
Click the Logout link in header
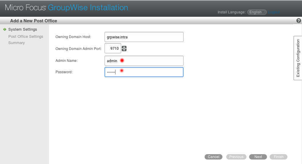tap(274, 12)
